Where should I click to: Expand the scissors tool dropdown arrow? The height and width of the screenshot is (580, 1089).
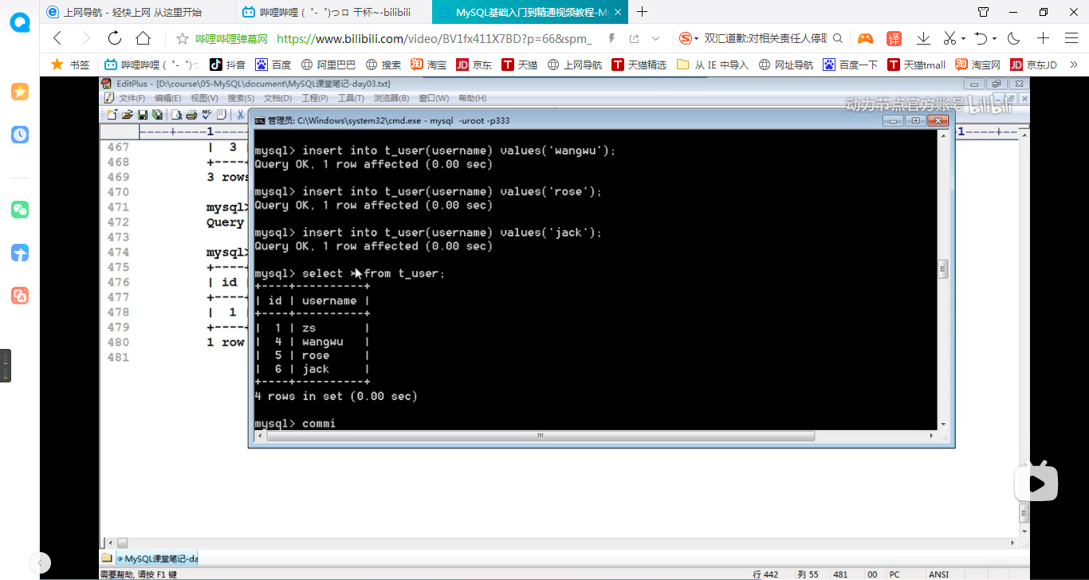click(963, 39)
